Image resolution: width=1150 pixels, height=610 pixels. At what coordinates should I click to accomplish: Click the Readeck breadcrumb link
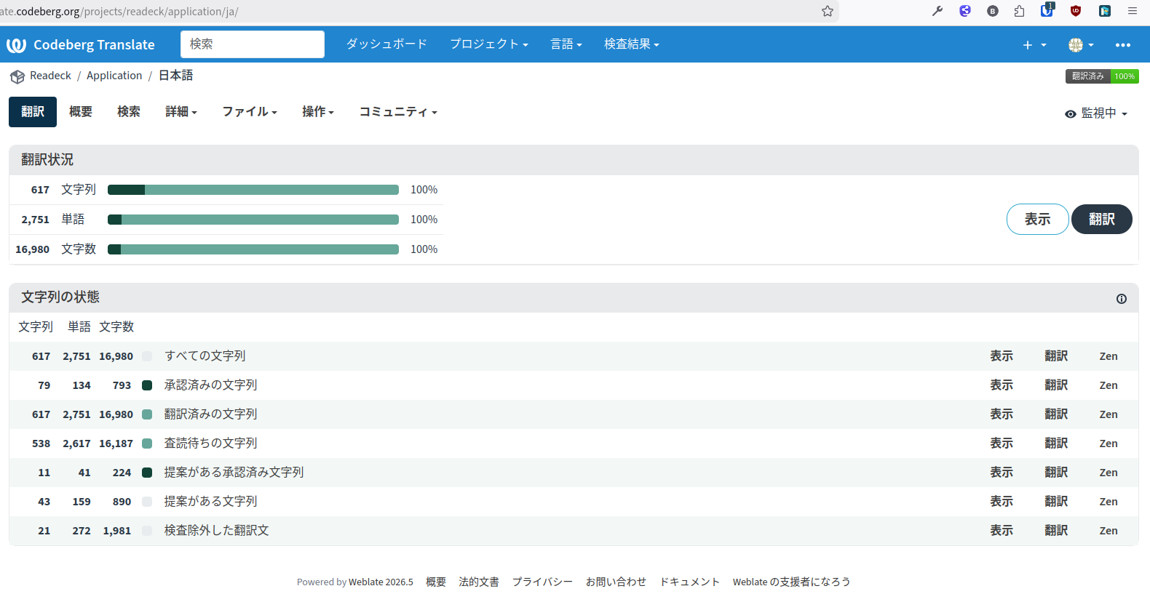tap(50, 76)
